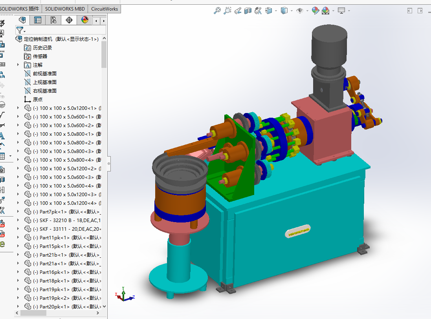Click the tree filter funnel icon
This screenshot has height=319, width=431.
tap(20, 30)
